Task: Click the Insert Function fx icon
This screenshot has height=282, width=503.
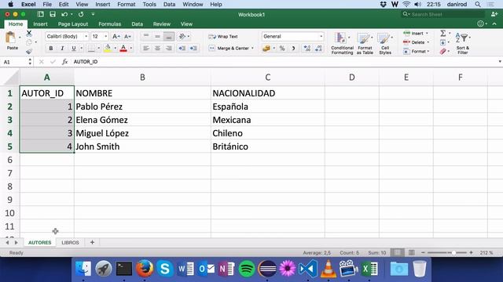Action: point(64,62)
